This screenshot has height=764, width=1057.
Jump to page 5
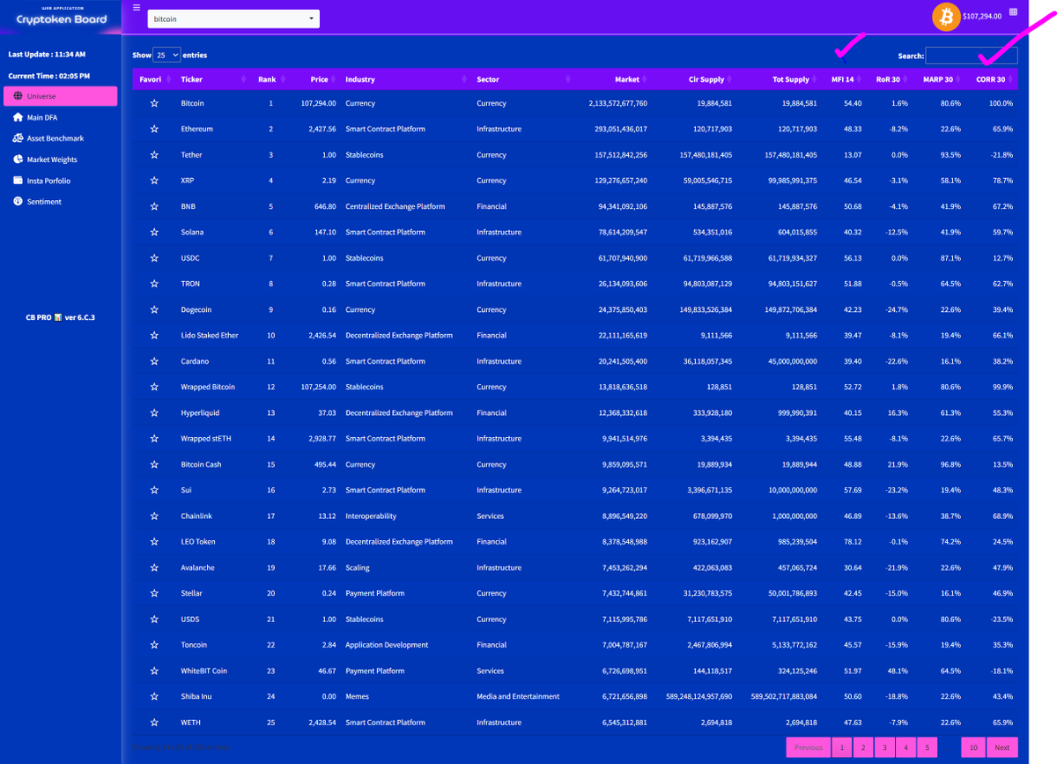point(927,747)
